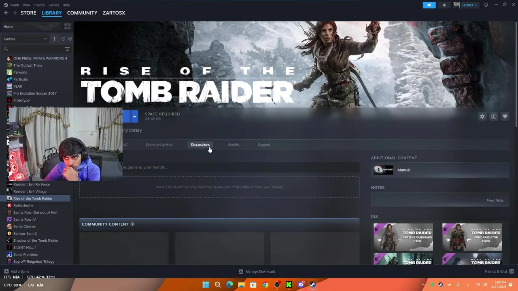
Task: Click the library search magnifier icon
Action: point(6,49)
